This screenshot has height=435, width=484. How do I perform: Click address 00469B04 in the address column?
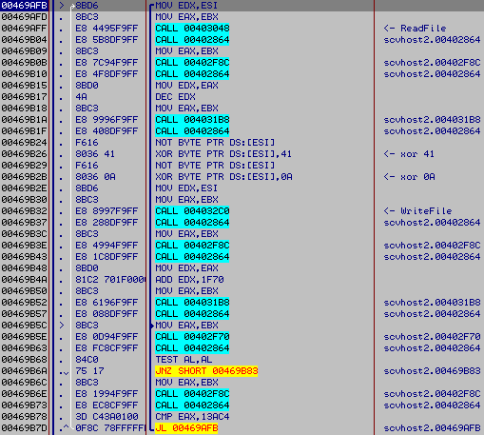tap(24, 40)
